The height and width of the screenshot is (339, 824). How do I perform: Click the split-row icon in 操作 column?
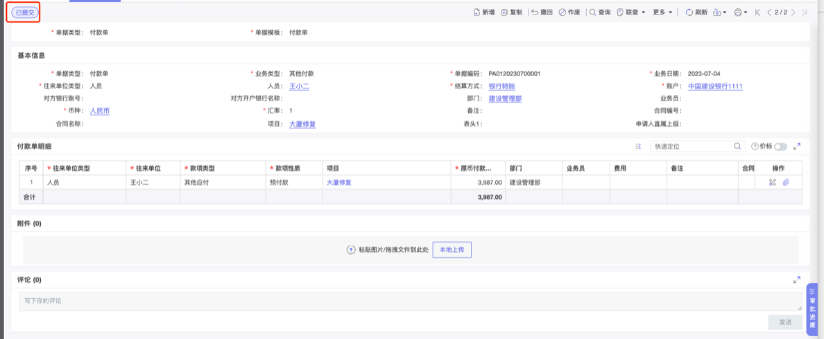click(772, 183)
